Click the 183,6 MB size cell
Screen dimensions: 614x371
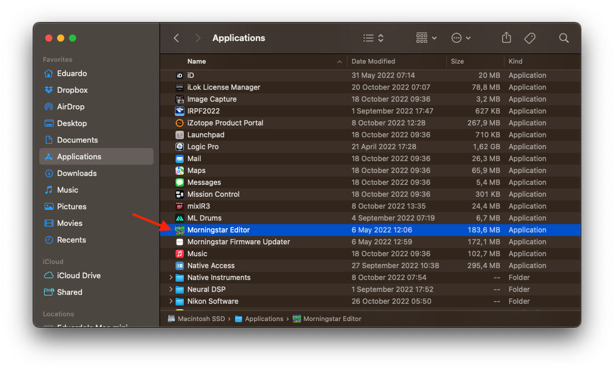(x=484, y=230)
